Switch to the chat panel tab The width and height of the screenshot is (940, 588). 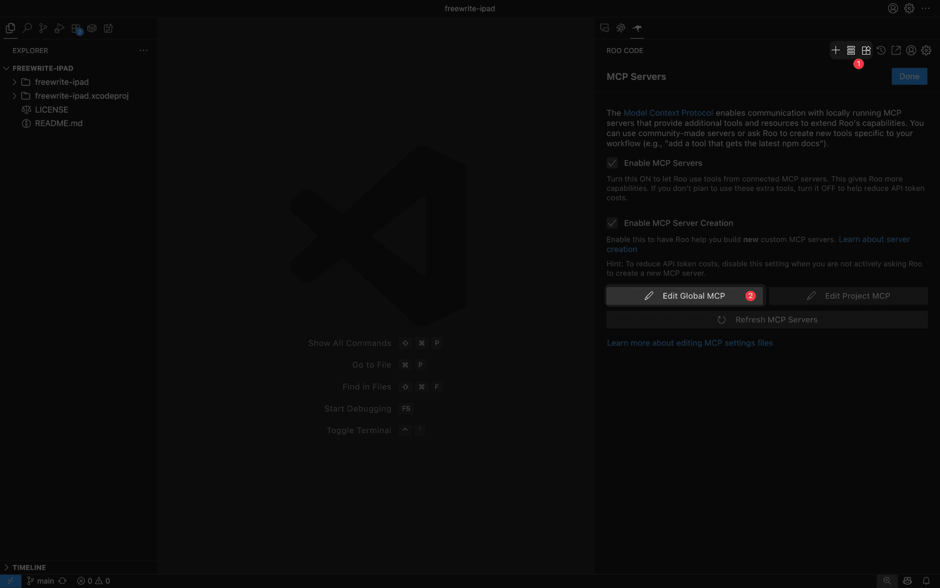coord(604,28)
